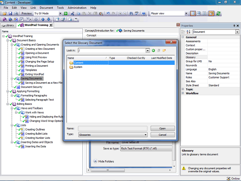The image size is (241, 181).
Task: Collapse the Applying Formatting module
Action: pyautogui.click(x=8, y=91)
